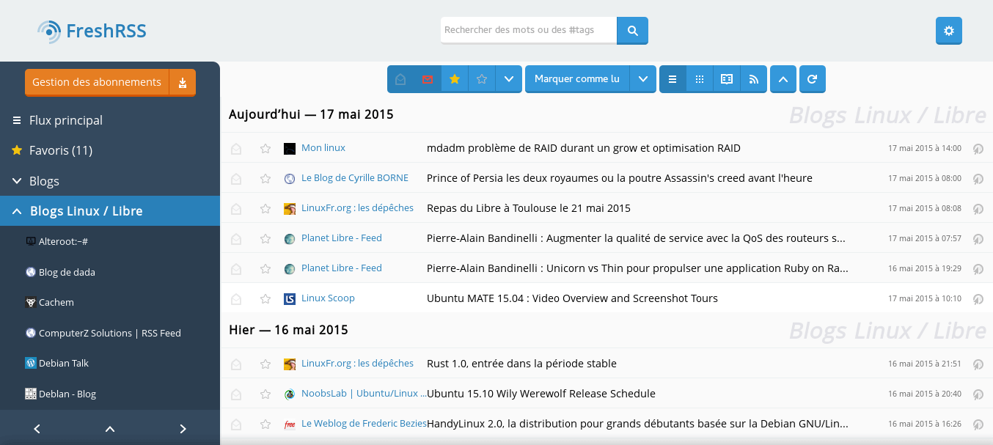Screen dimensions: 993x445
Task: Select Alteroot:~# feed
Action: coord(63,241)
